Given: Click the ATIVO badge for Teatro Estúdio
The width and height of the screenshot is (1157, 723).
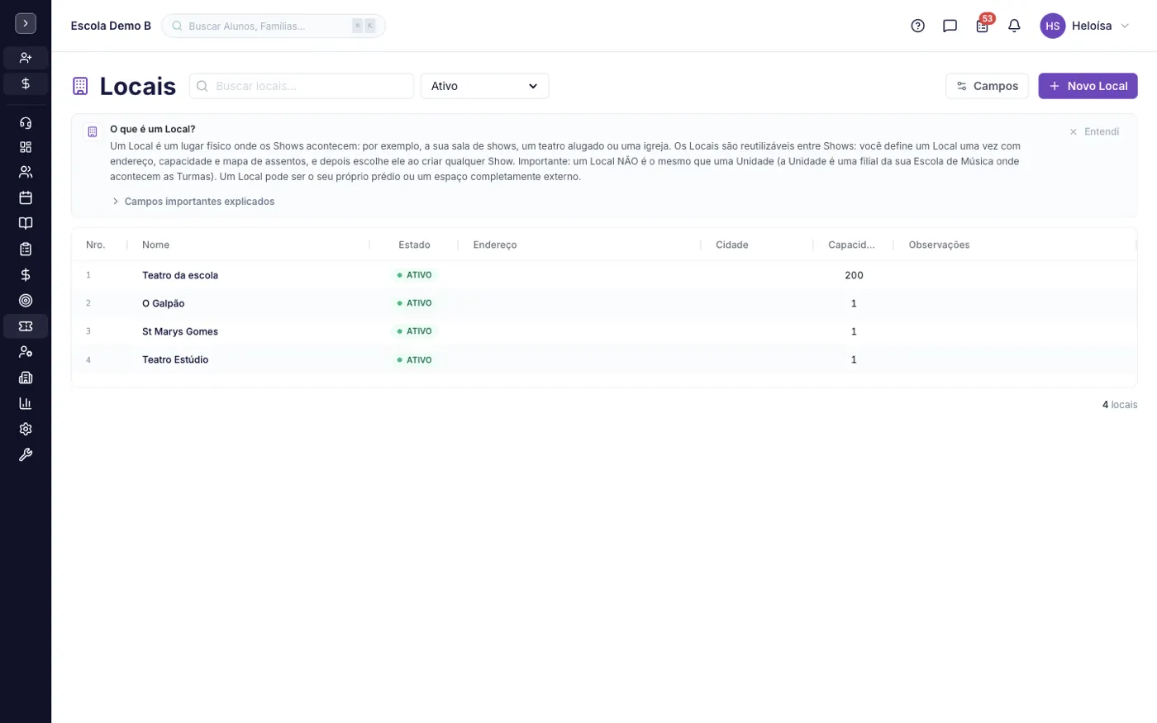Looking at the screenshot, I should point(414,360).
